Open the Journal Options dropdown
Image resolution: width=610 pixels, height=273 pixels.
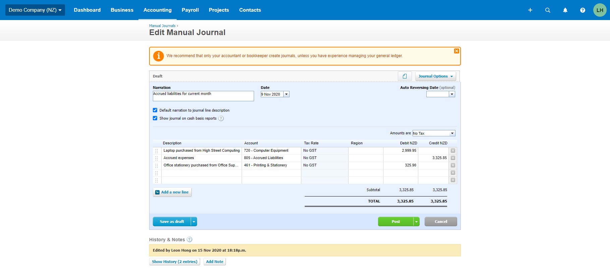tap(435, 76)
